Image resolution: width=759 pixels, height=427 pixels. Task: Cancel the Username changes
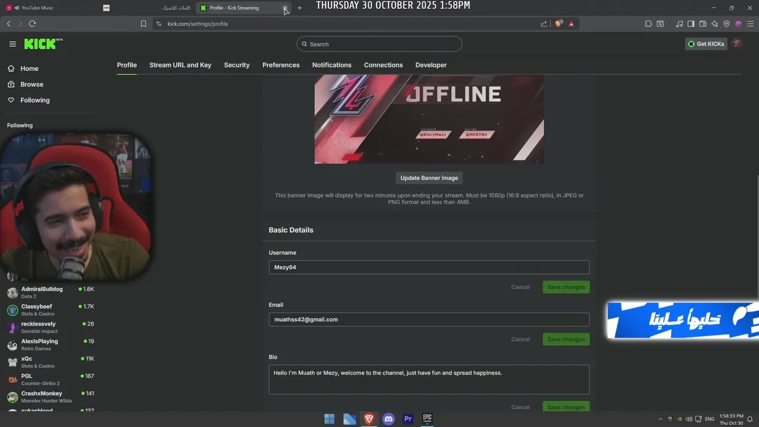[520, 287]
